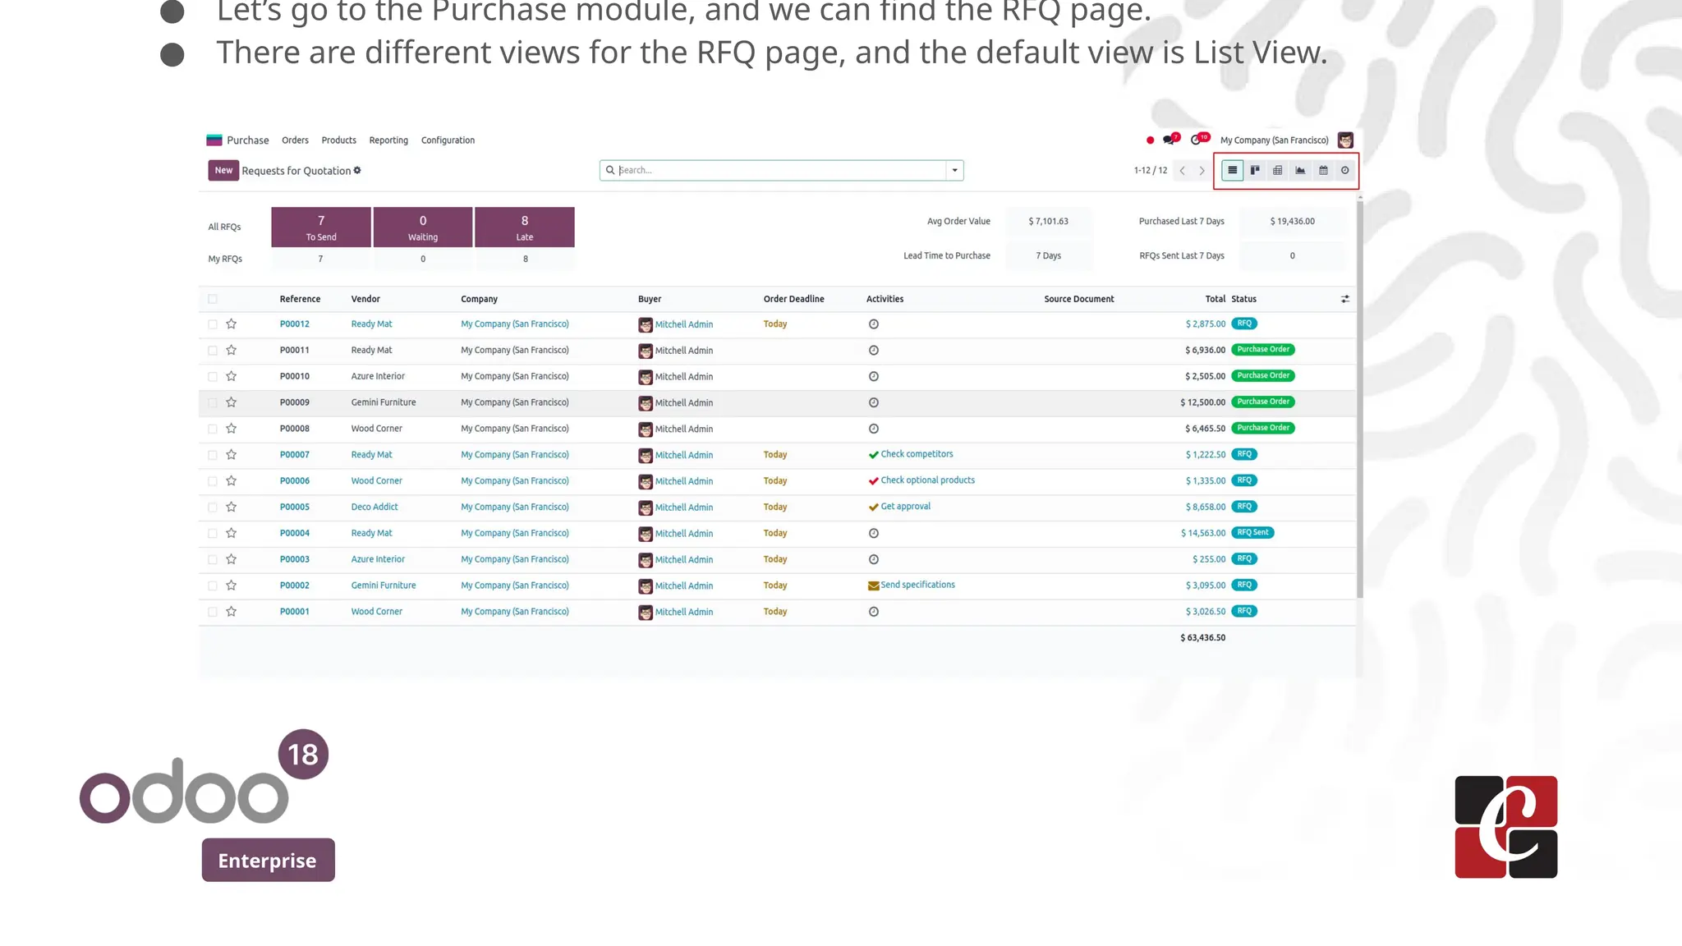1682x946 pixels.
Task: Select the P00012 row checkbox
Action: click(x=213, y=324)
